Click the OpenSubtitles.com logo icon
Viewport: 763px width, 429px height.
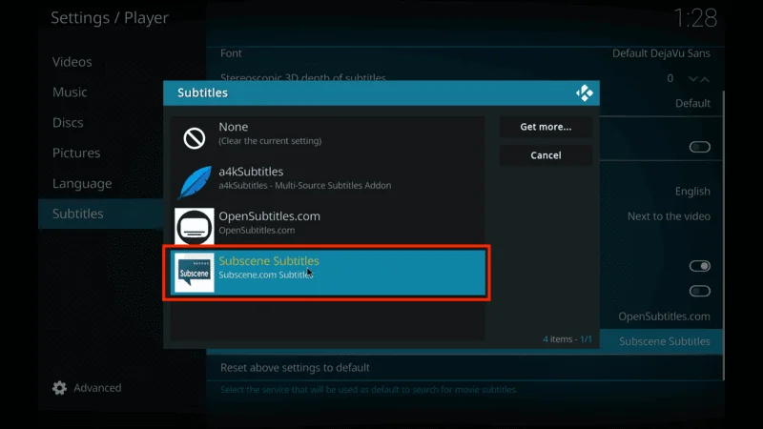(x=195, y=227)
